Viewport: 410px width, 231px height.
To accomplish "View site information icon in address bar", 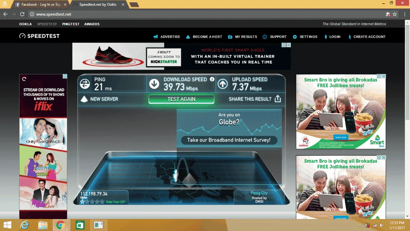I will pyautogui.click(x=32, y=14).
